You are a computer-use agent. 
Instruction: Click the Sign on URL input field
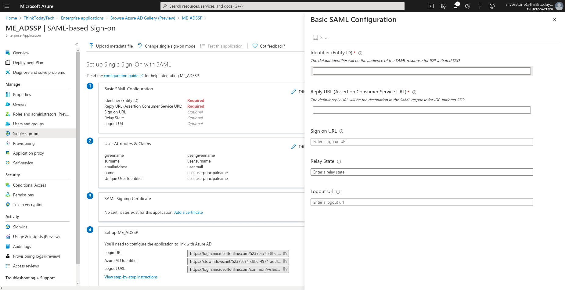tap(422, 142)
